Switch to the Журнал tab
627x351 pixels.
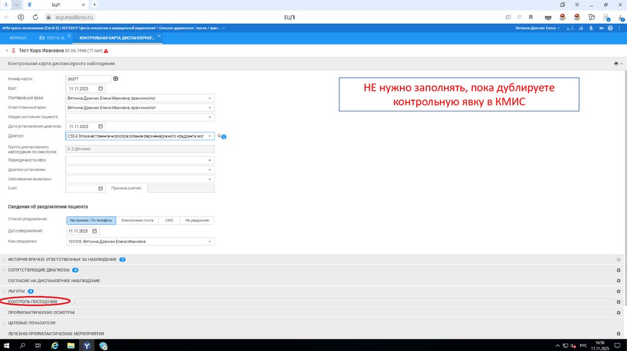pos(18,38)
